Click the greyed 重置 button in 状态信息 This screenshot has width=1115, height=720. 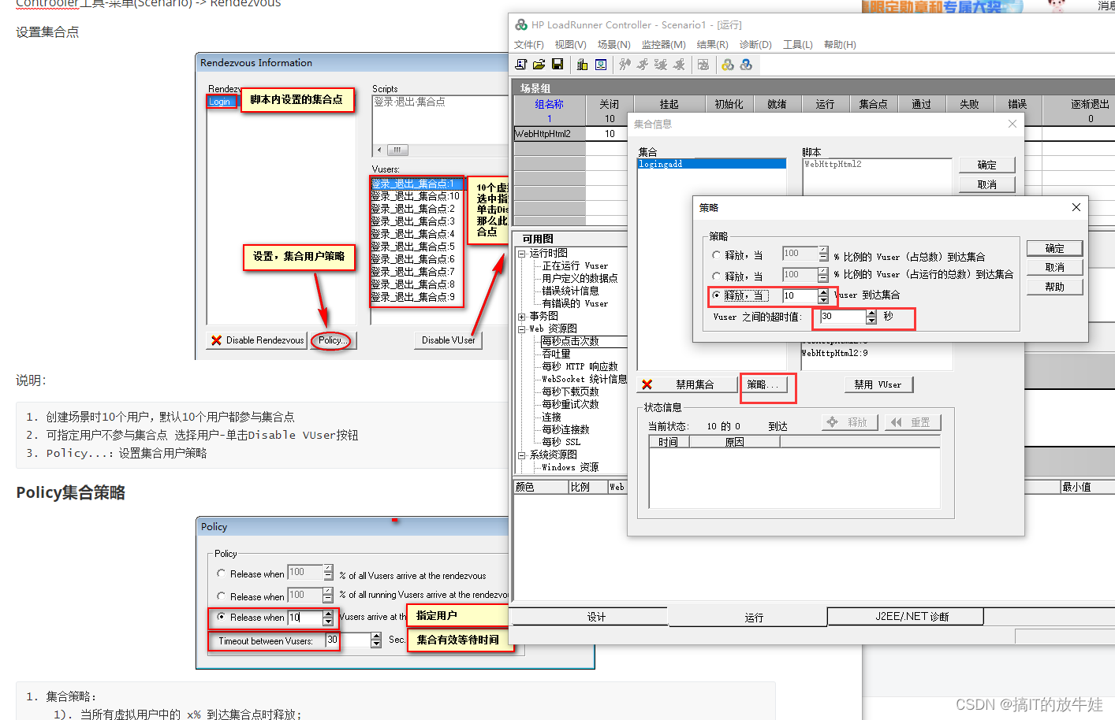click(912, 422)
